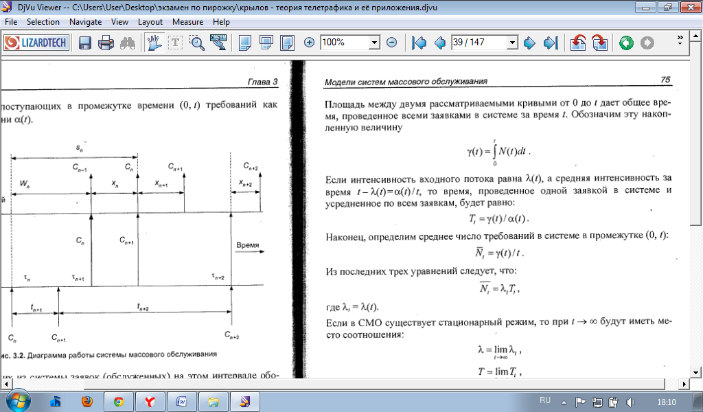Open Yandex Browser from the taskbar

click(150, 402)
